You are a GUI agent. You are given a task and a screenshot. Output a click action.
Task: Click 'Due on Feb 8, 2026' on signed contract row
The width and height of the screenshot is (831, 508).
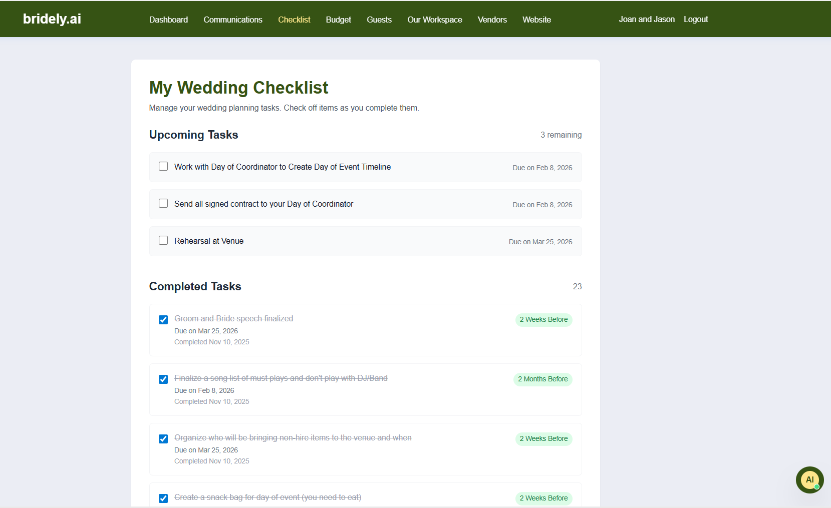click(x=542, y=205)
